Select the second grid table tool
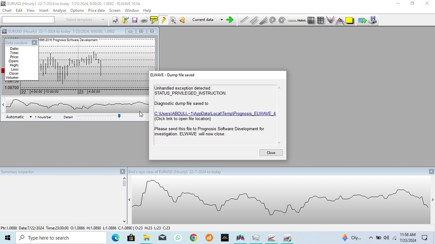The width and height of the screenshot is (435, 244). (321, 20)
